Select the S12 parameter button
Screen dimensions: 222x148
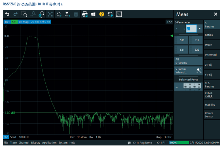coord(197,40)
